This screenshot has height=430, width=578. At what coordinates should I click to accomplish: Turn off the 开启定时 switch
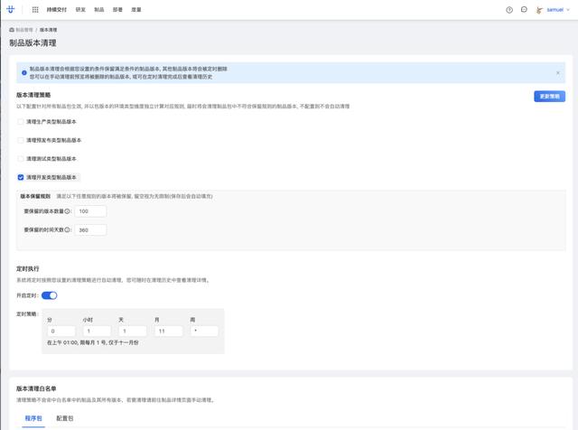pos(50,295)
